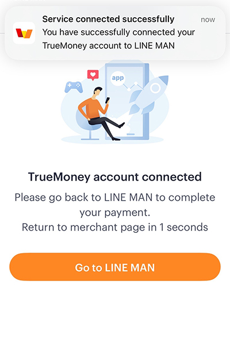Tap the 'Please go back to LINE MAN' message

click(x=114, y=205)
